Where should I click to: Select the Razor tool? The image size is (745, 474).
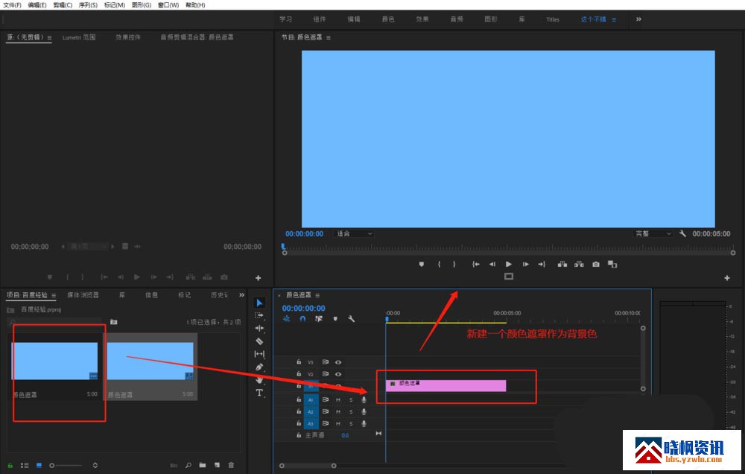(259, 341)
